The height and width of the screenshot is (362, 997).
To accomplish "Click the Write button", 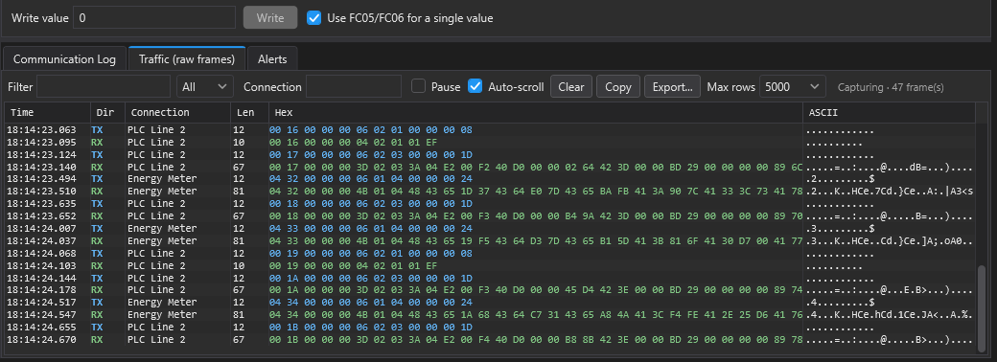I will pyautogui.click(x=270, y=18).
